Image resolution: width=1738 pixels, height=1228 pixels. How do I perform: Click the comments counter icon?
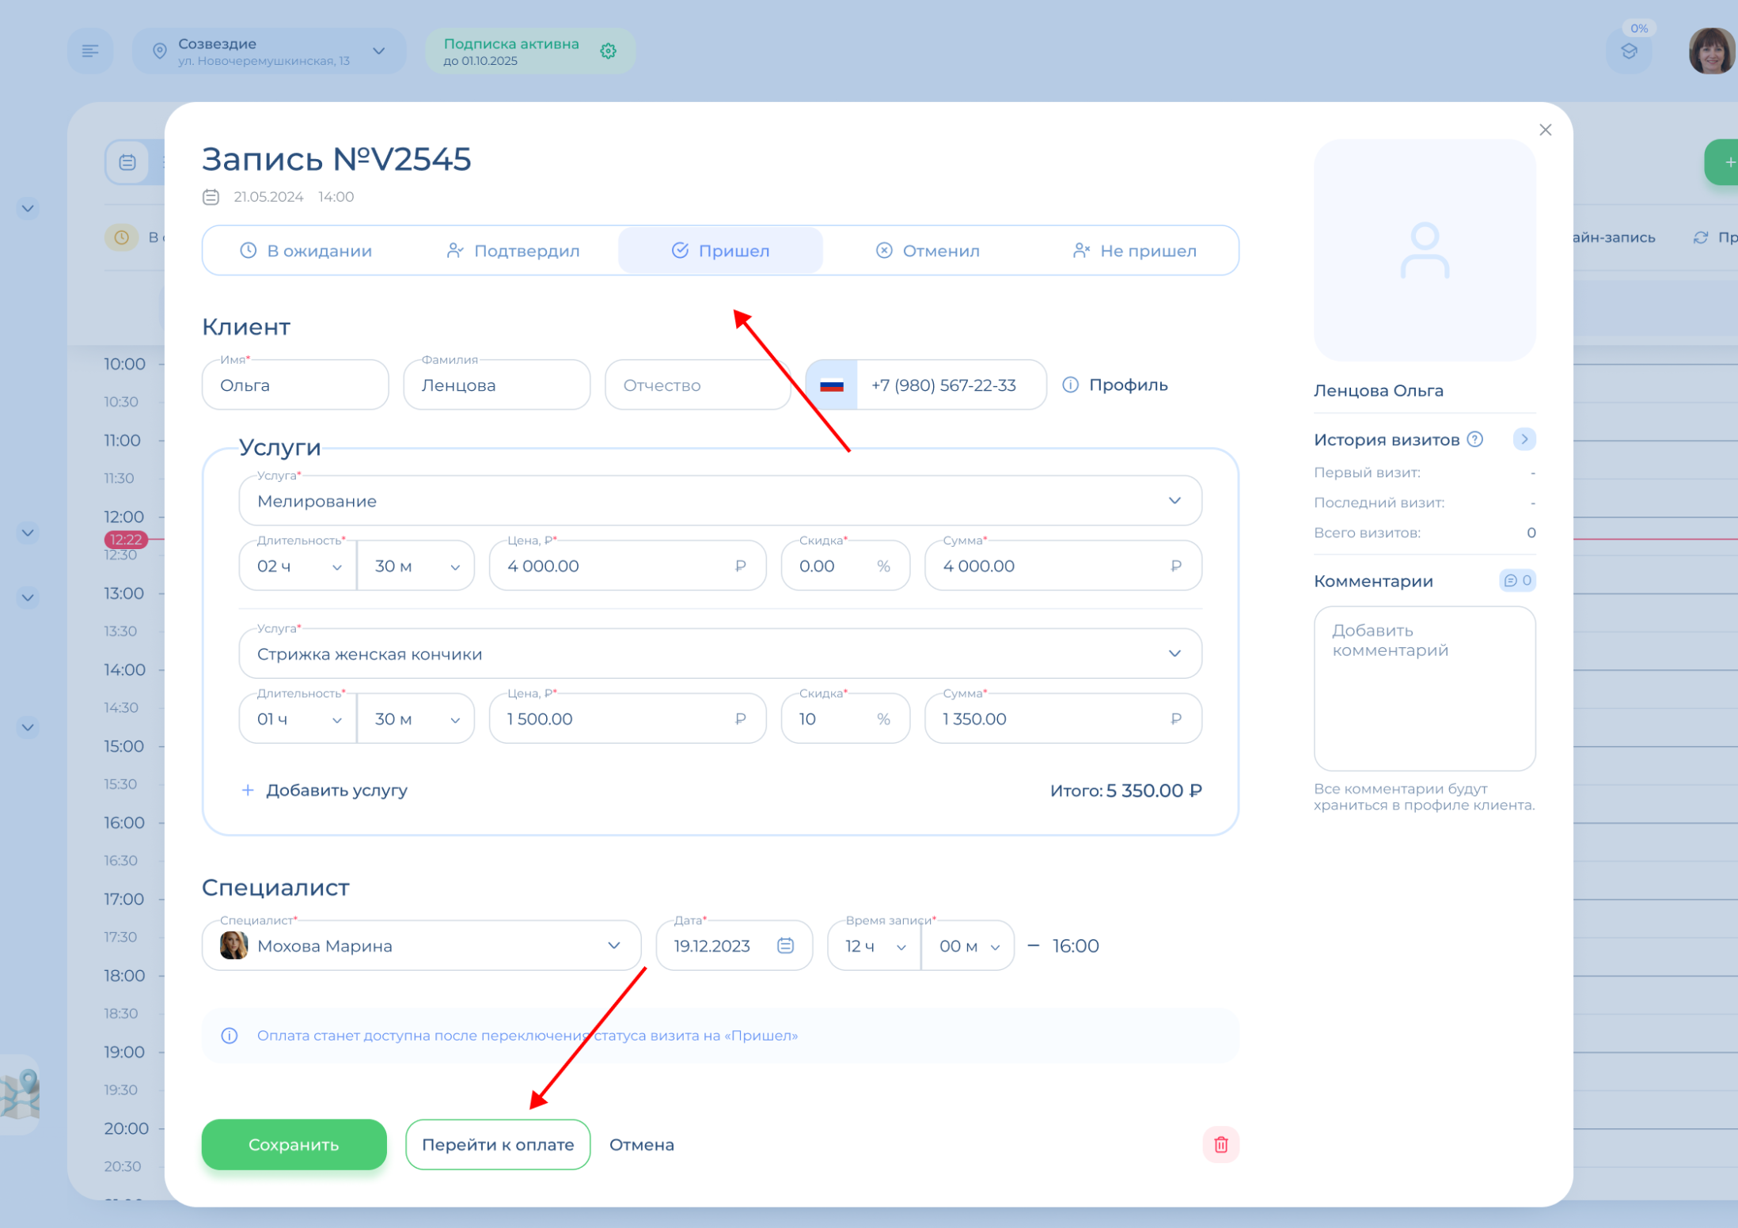1517,581
